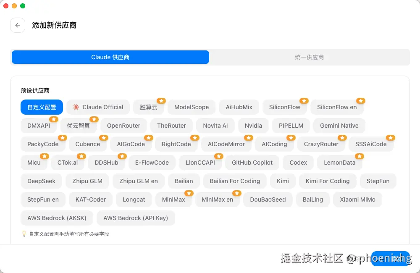Select Zhipu GLM provider

87,181
